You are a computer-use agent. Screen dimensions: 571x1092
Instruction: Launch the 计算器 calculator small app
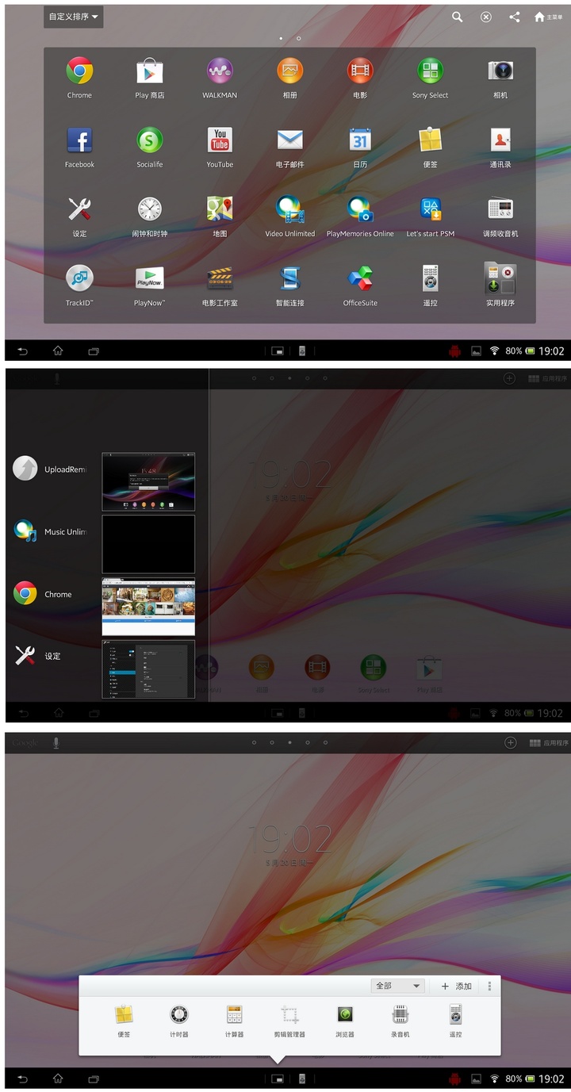point(234,1021)
